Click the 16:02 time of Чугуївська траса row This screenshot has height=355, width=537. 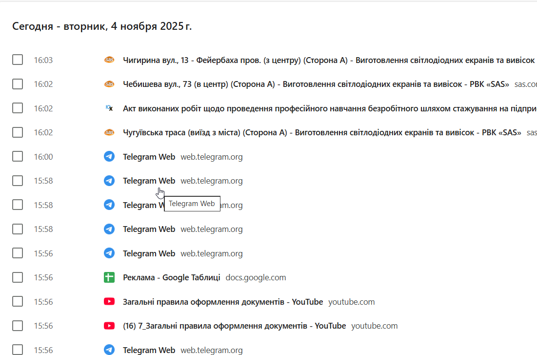43,132
